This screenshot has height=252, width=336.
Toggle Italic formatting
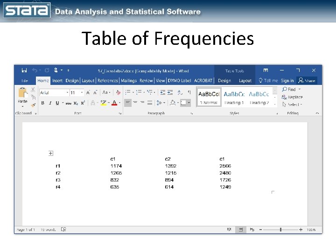pyautogui.click(x=50, y=103)
